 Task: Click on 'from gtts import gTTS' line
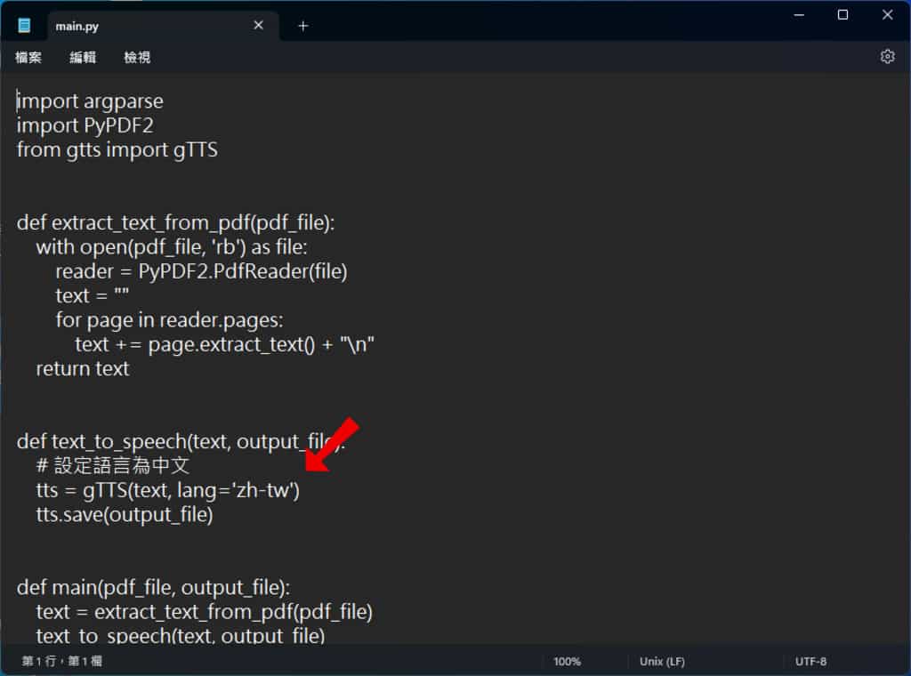click(x=117, y=149)
